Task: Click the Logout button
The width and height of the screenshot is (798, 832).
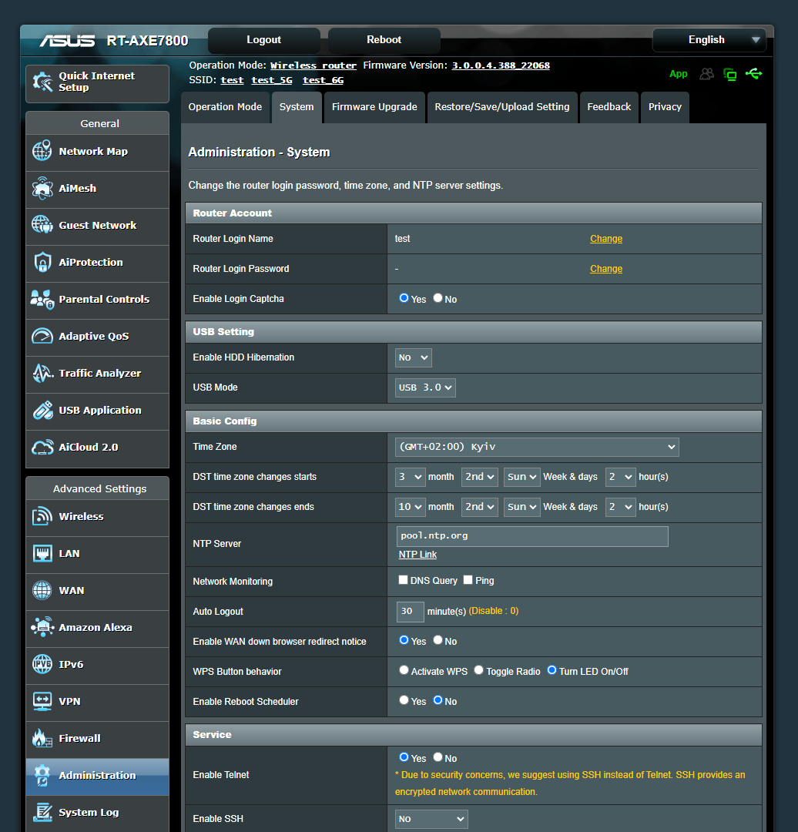Action: click(x=263, y=40)
